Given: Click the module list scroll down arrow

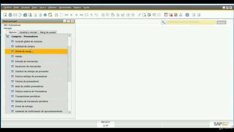Looking at the screenshot, I should click(69, 112).
